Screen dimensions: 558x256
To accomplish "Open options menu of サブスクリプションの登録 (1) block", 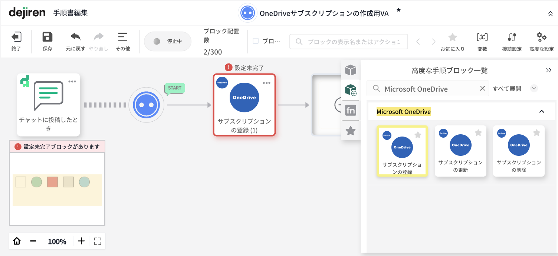I will click(x=267, y=83).
